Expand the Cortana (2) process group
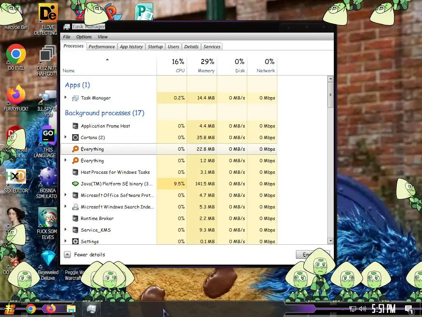Viewport: 422px width, 317px height. (x=66, y=137)
